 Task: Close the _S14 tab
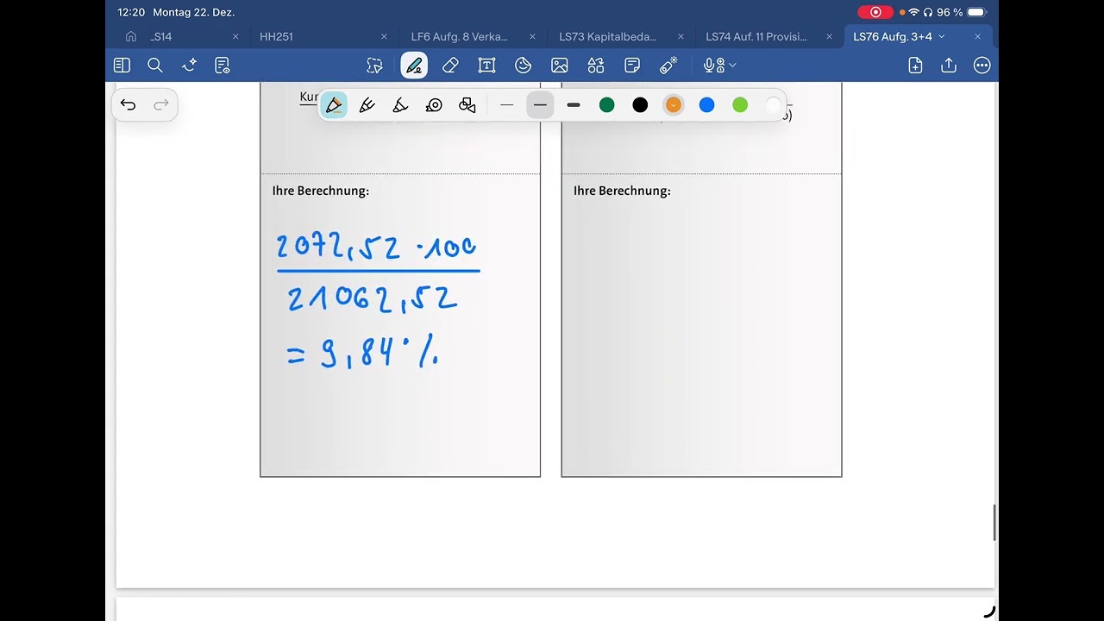235,37
